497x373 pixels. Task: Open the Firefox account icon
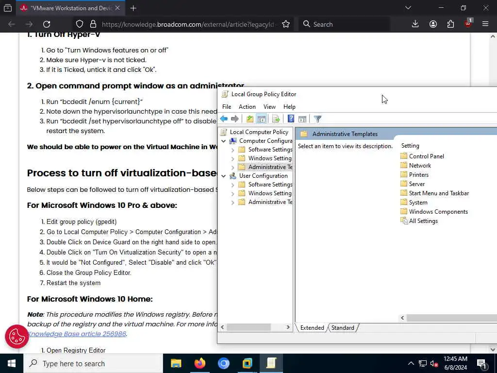(433, 24)
